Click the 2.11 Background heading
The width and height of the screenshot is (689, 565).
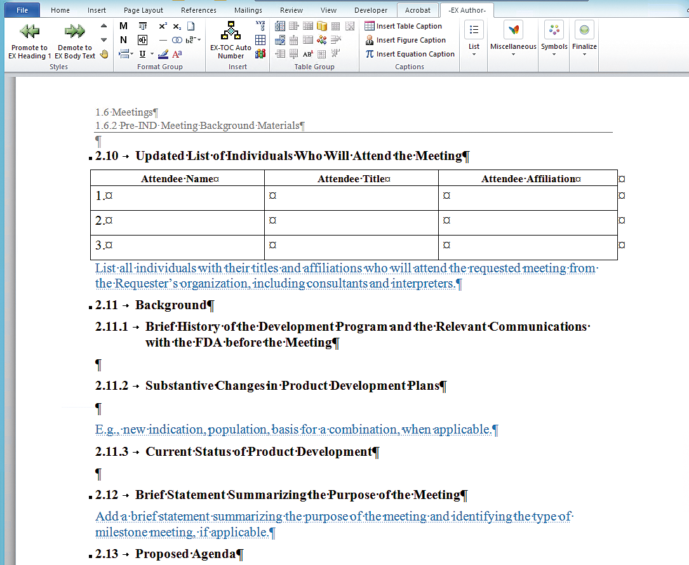(x=155, y=305)
